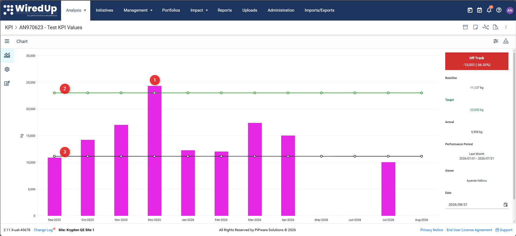Viewport: 516px width, 236px height.
Task: Expand the Impact dropdown menu
Action: tap(199, 10)
